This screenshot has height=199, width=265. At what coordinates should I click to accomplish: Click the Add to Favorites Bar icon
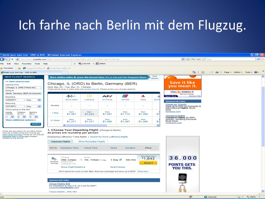(19, 68)
